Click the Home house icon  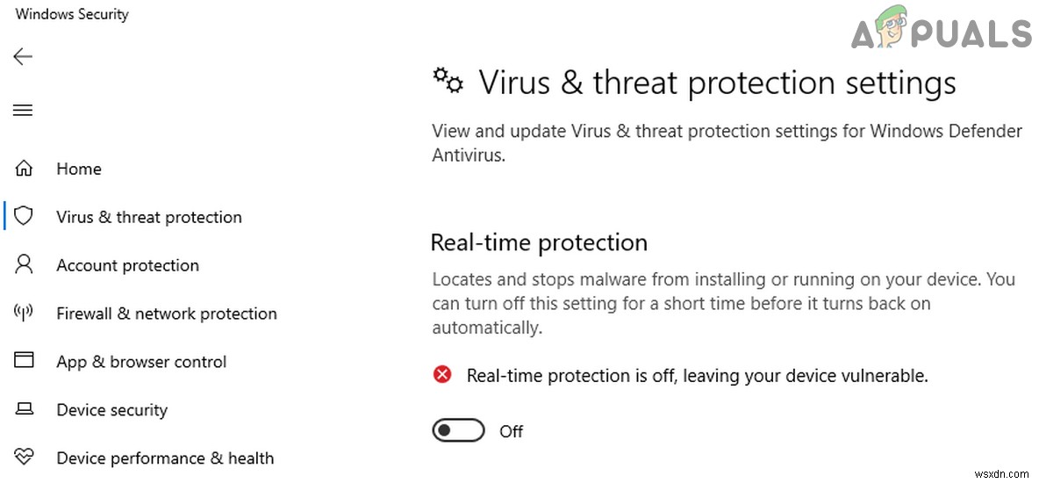(25, 169)
